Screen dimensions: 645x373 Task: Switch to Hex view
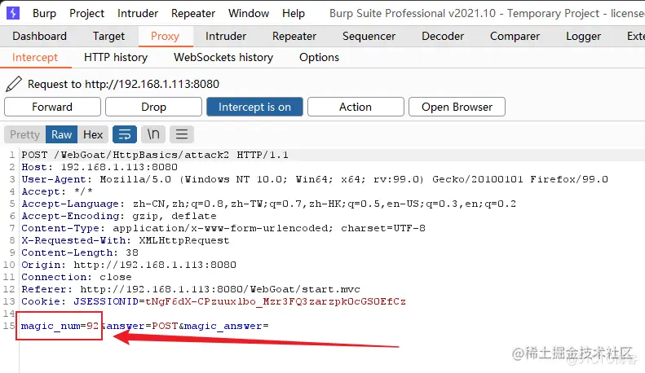(x=93, y=134)
